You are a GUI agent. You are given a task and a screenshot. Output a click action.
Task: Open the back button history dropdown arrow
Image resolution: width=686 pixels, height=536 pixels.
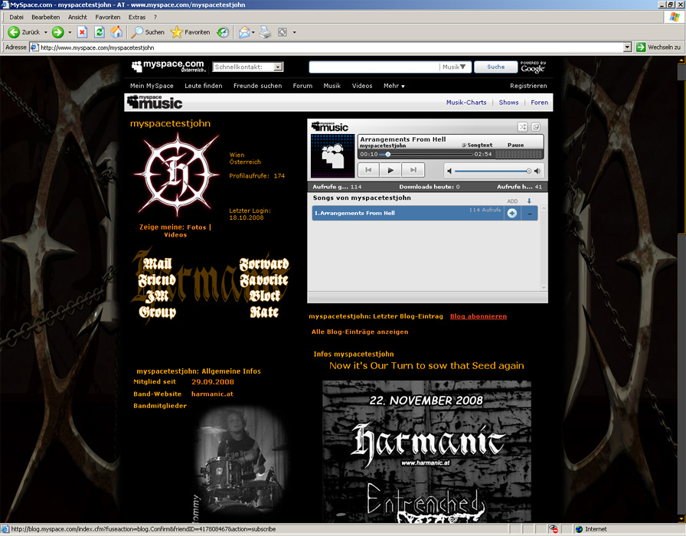click(45, 32)
